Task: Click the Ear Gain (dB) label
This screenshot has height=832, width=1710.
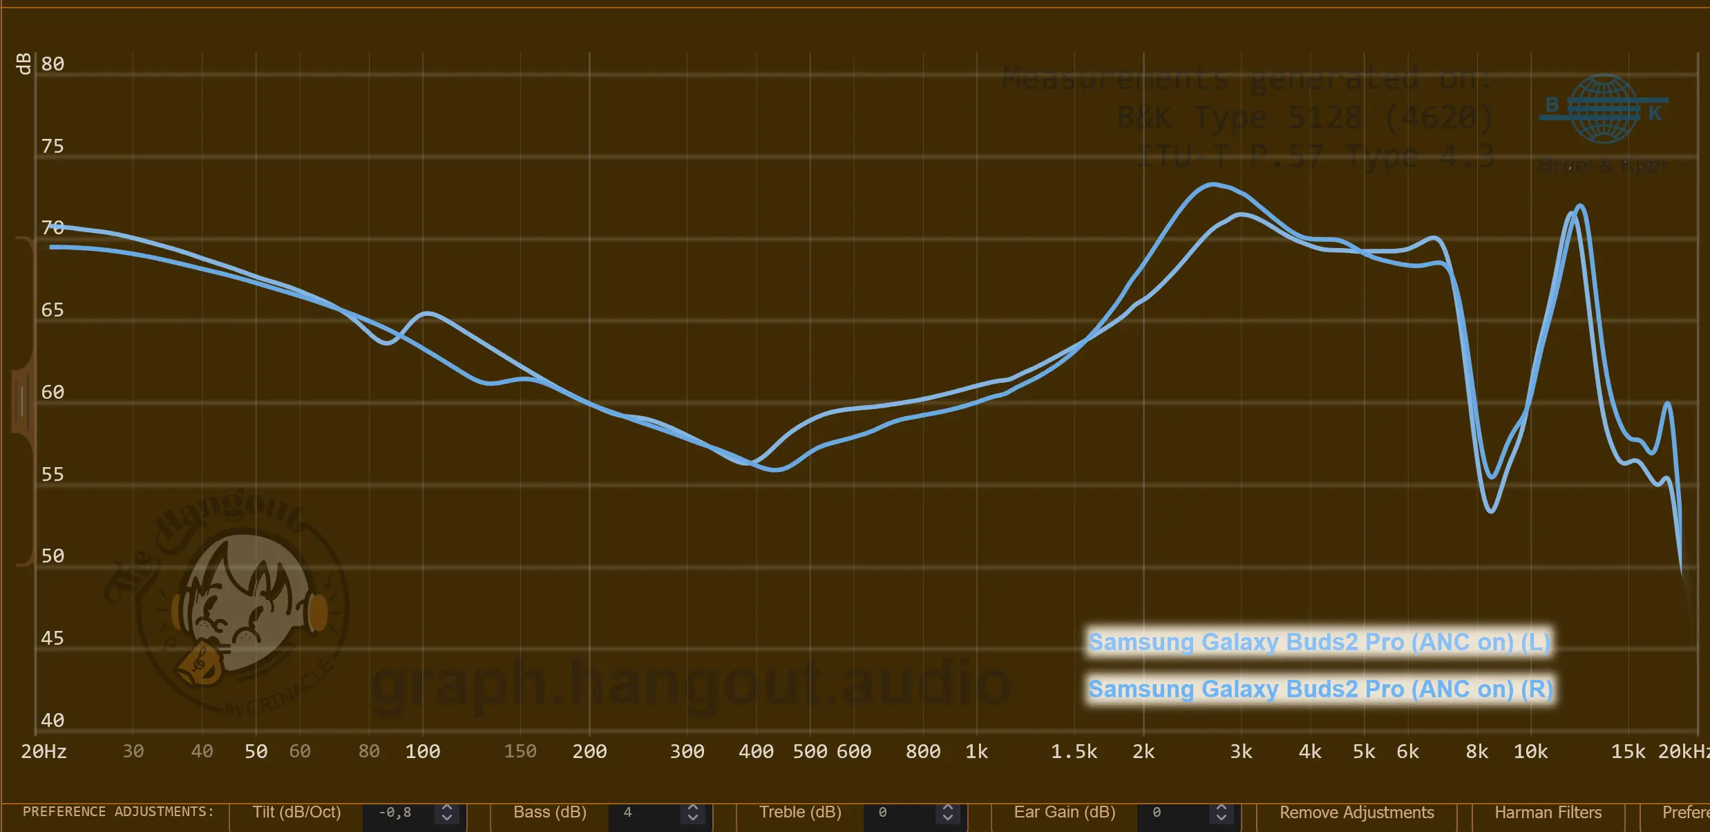Action: 1065,812
